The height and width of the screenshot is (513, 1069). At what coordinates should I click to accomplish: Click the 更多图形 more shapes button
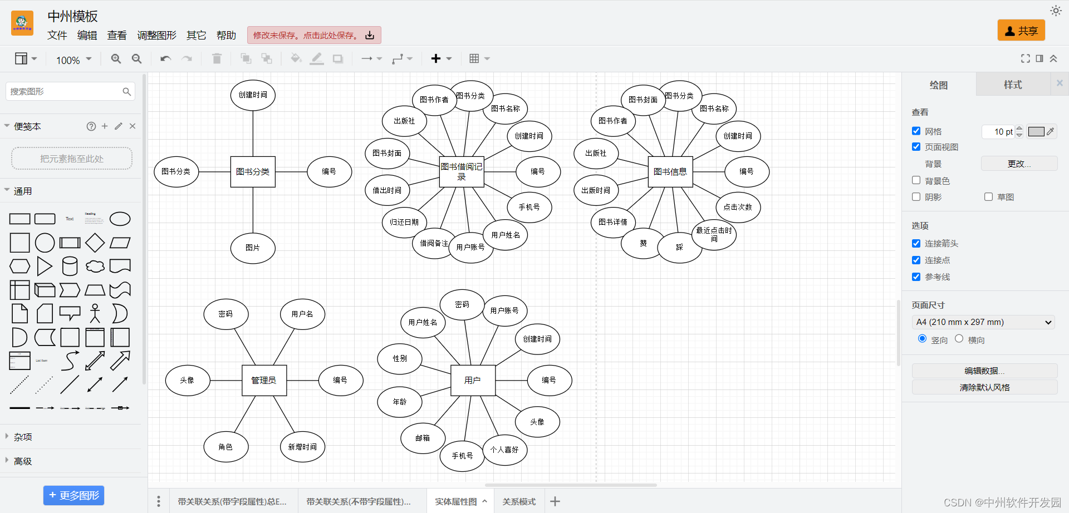[73, 495]
